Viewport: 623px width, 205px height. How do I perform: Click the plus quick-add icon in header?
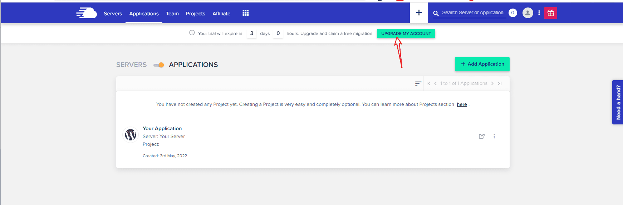(419, 13)
